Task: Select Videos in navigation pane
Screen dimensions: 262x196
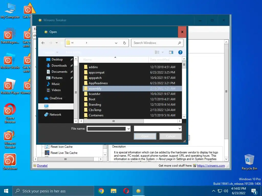Action: pyautogui.click(x=56, y=90)
